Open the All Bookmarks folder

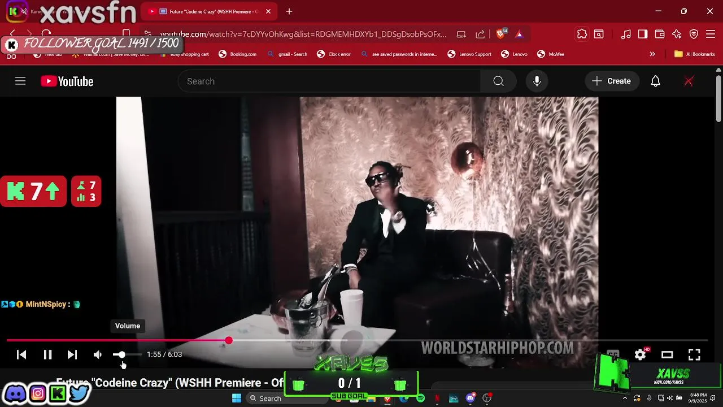pyautogui.click(x=694, y=54)
